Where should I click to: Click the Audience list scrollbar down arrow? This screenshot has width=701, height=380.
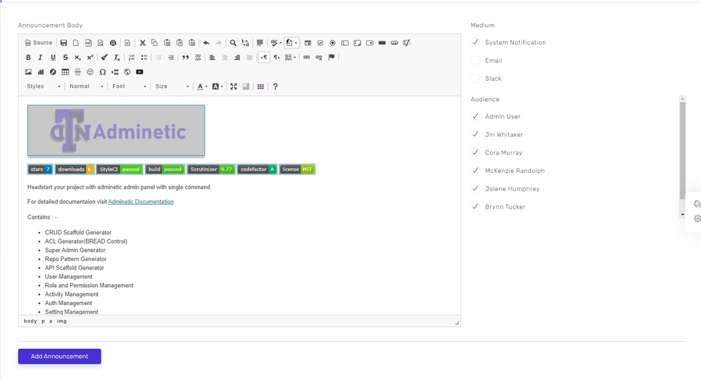682,215
